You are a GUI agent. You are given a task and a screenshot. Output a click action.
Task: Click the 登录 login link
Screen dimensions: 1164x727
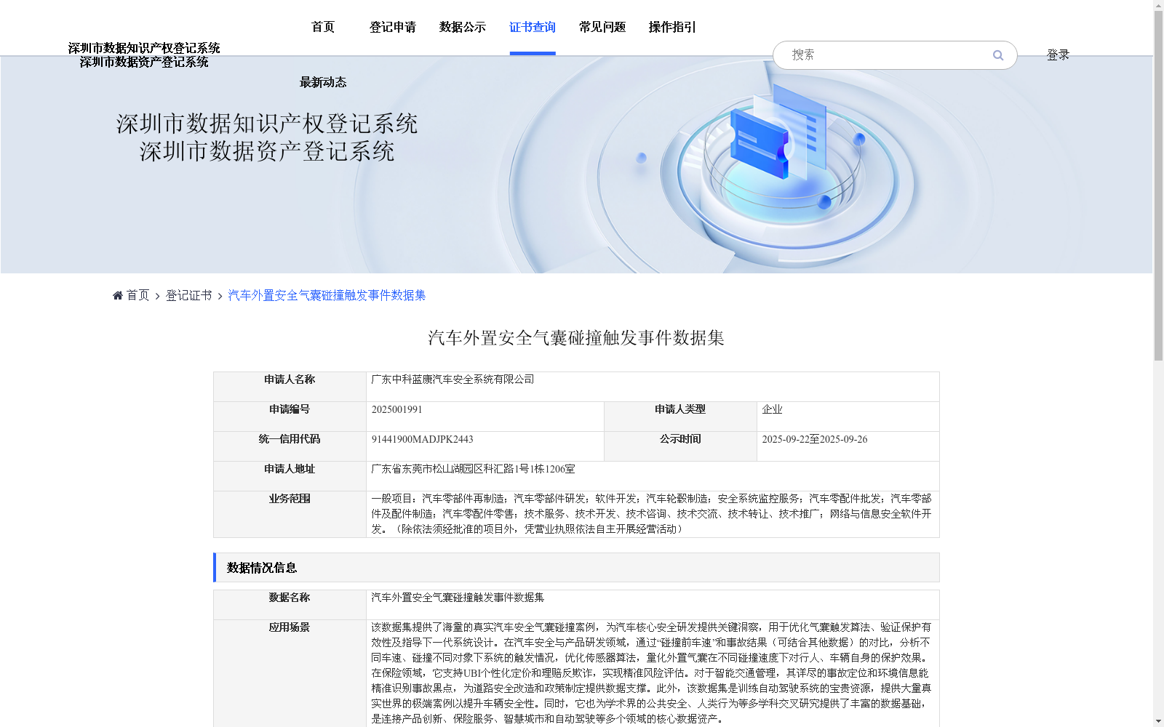[1058, 55]
